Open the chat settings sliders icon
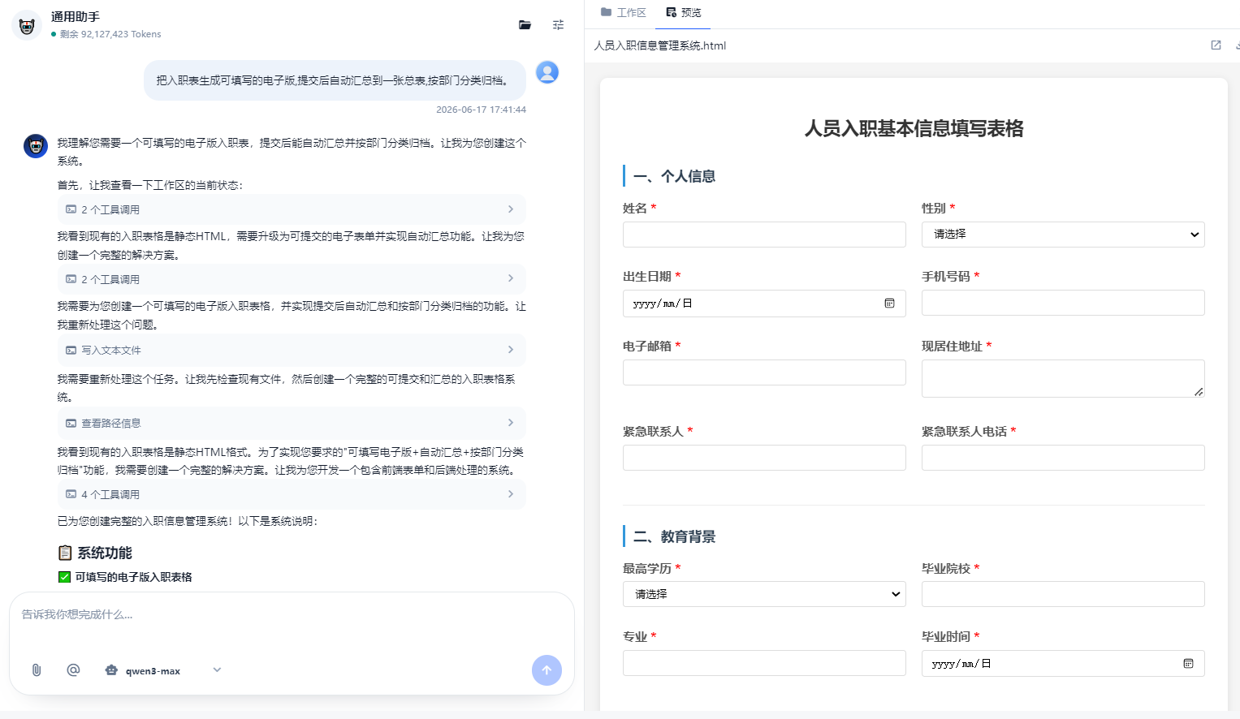The image size is (1240, 719). coord(558,25)
